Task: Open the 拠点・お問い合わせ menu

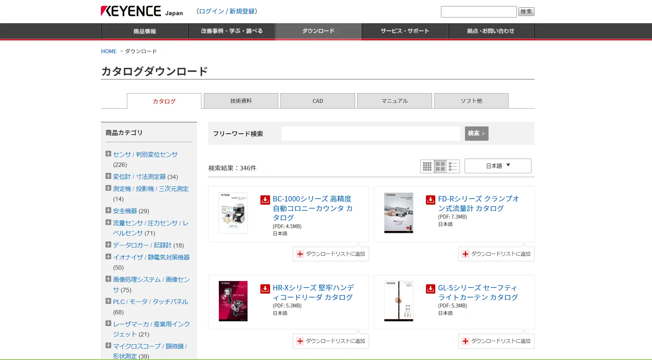Action: tap(491, 31)
